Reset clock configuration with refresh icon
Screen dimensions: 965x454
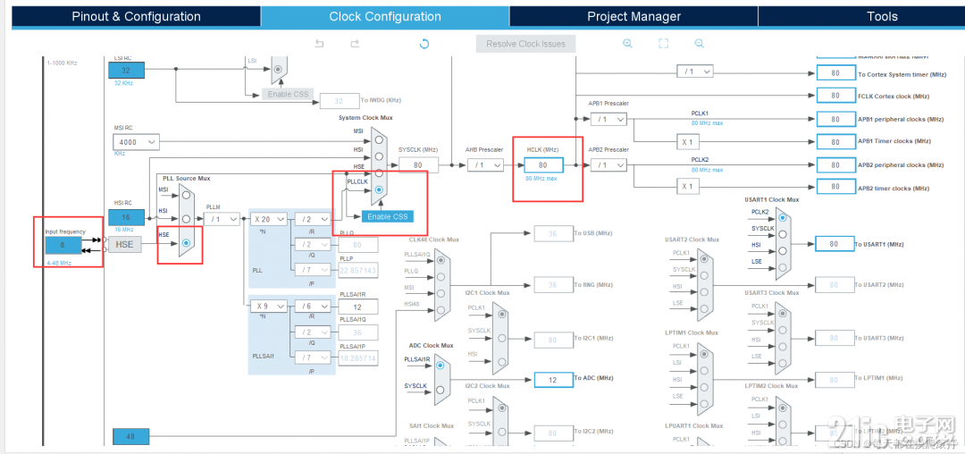coord(424,44)
